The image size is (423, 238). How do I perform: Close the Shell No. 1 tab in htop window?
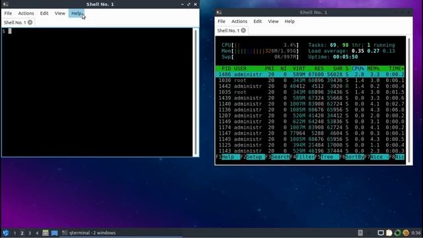pyautogui.click(x=244, y=30)
